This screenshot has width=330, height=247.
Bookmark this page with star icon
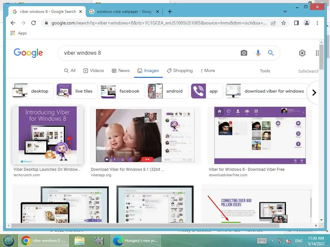coord(284,23)
